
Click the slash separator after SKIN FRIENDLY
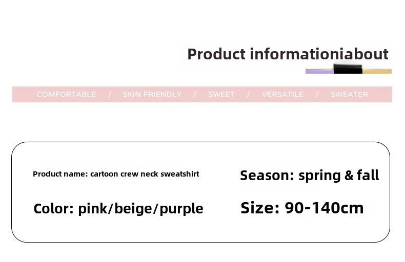click(x=195, y=94)
